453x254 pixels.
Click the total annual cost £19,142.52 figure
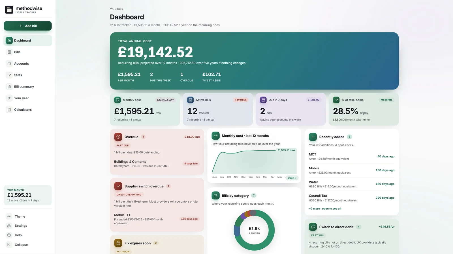(155, 52)
